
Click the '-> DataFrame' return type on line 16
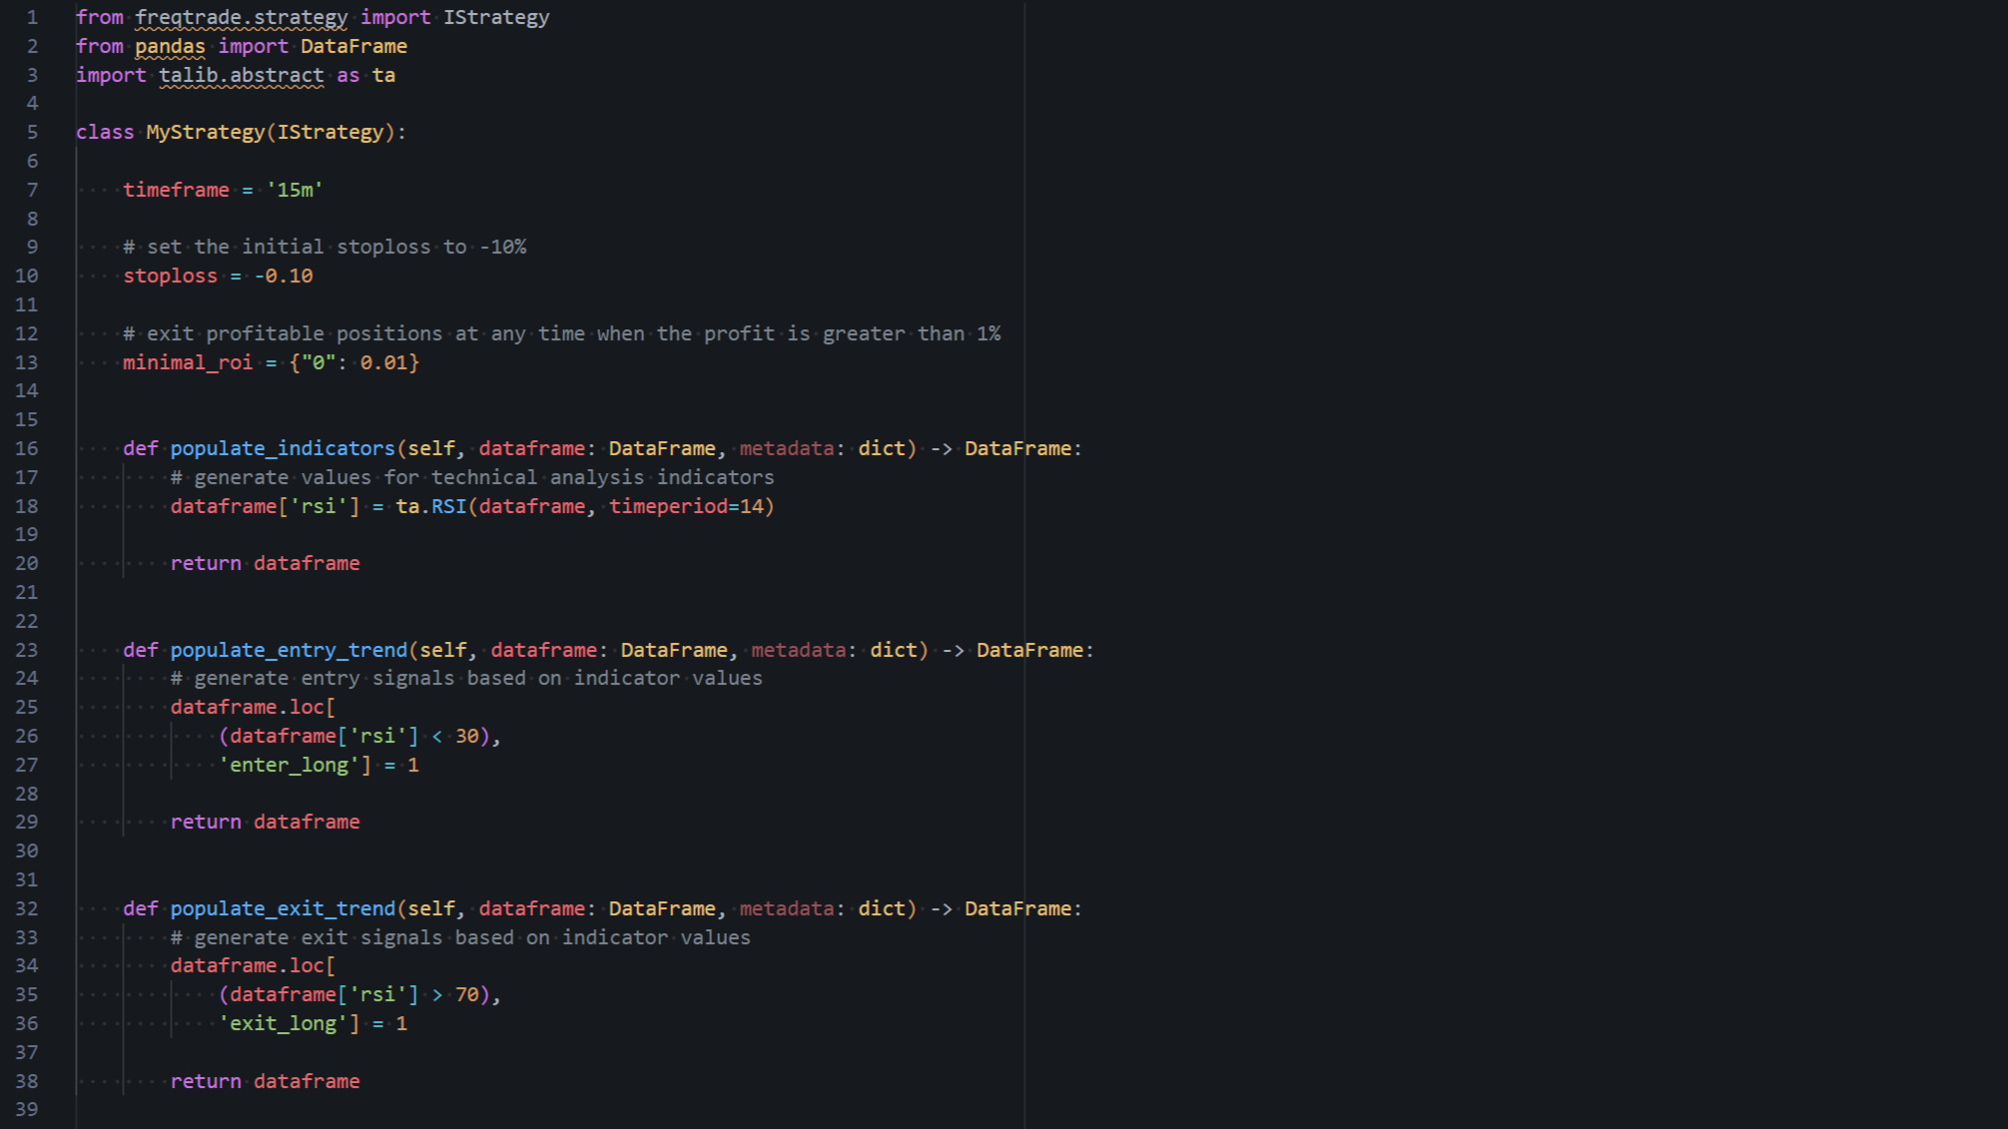click(1002, 448)
